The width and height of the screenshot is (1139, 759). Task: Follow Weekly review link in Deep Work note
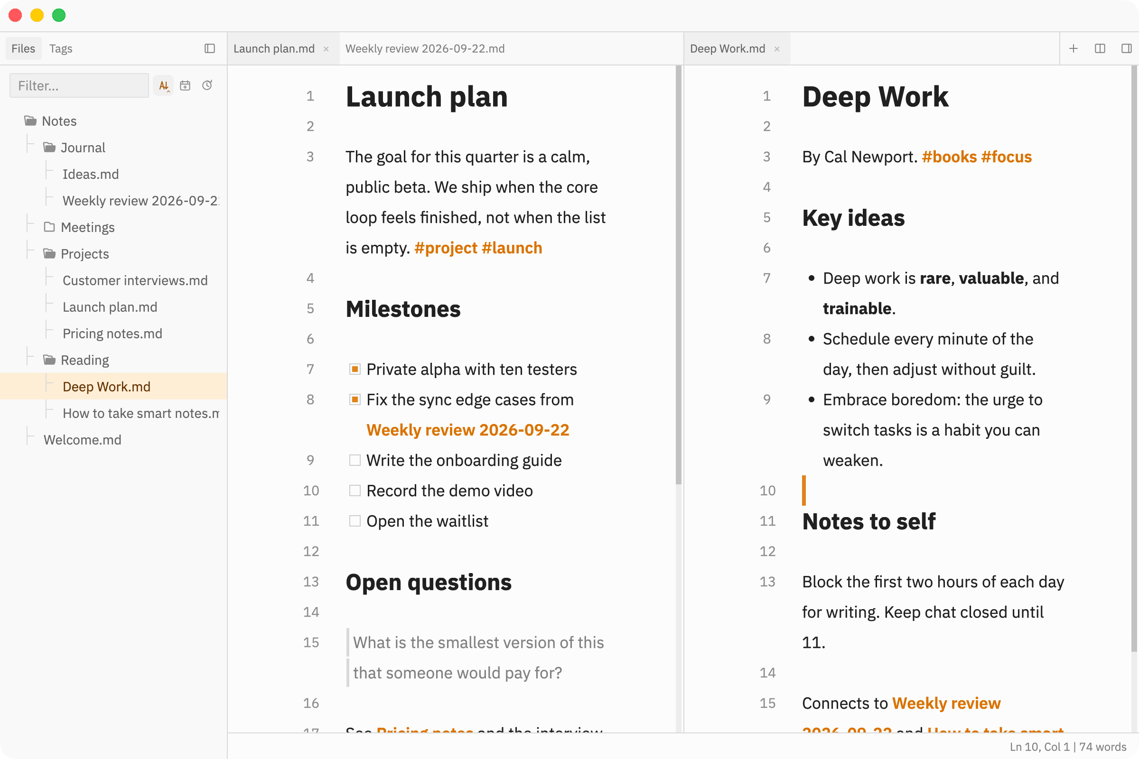(x=946, y=703)
